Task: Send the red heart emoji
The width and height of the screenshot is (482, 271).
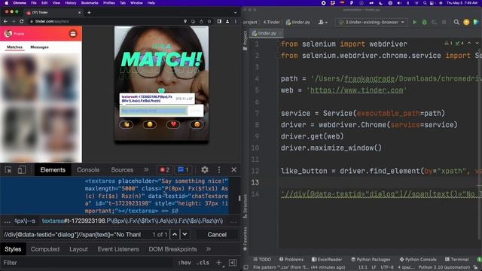Action: pyautogui.click(x=173, y=124)
